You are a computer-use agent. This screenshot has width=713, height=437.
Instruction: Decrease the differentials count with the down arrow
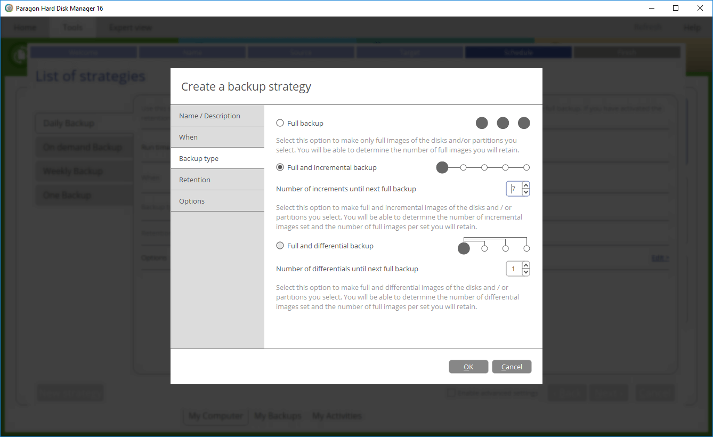(525, 272)
